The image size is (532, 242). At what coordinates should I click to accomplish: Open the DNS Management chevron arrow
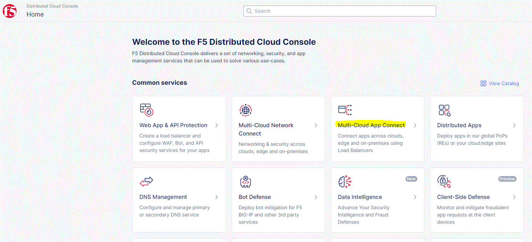tap(217, 197)
